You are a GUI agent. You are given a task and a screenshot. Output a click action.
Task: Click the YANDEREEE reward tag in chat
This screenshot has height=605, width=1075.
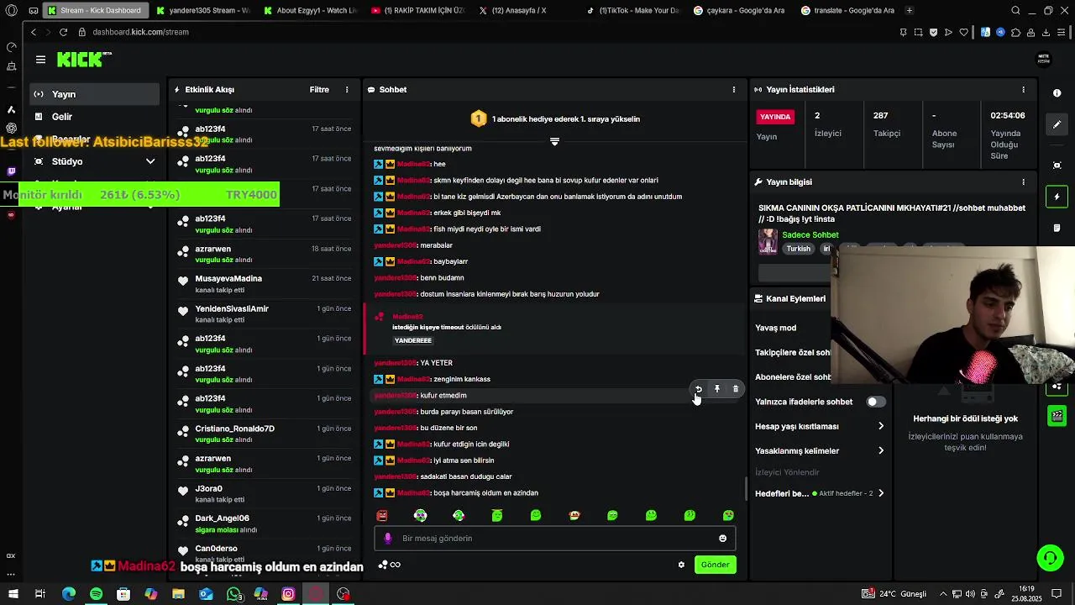point(412,340)
